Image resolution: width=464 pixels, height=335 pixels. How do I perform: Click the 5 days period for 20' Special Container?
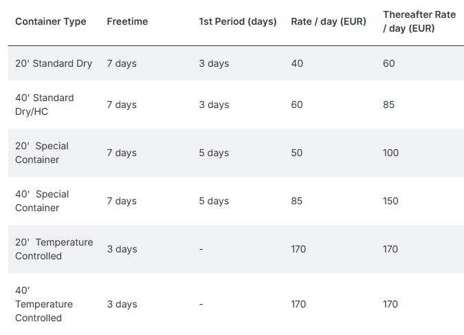[214, 153]
